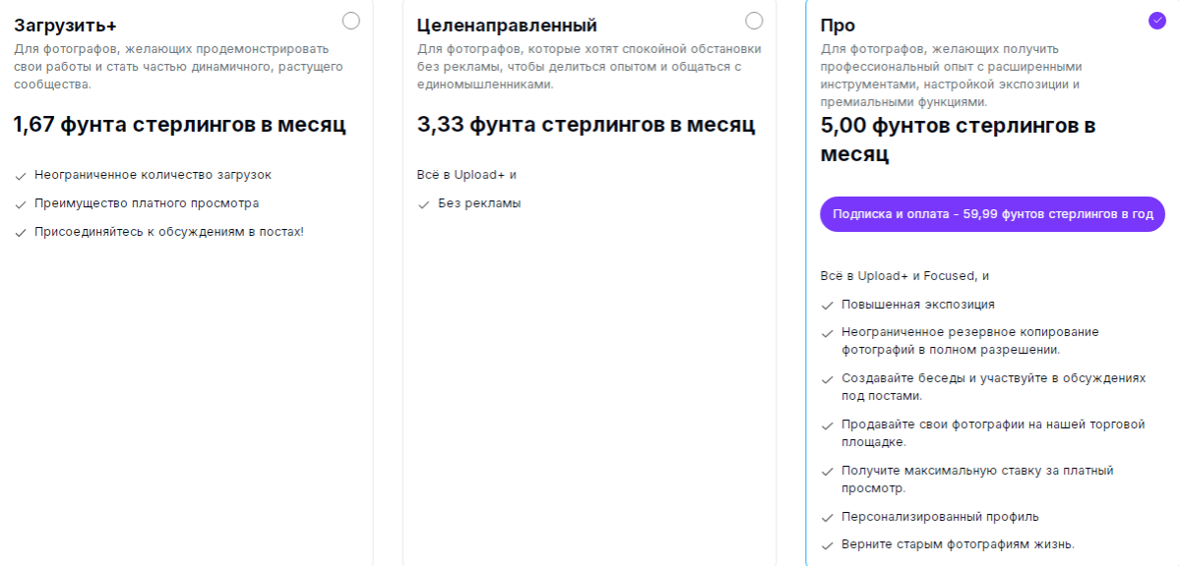Image resolution: width=1179 pixels, height=566 pixels.
Task: Click checkmark beside Повышенная экспозиция
Action: pos(828,306)
